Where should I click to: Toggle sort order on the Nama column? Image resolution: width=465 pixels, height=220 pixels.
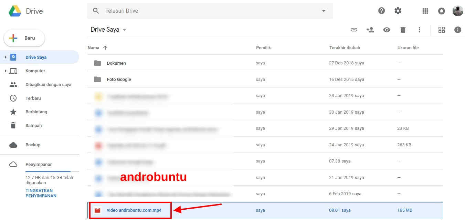(x=98, y=48)
